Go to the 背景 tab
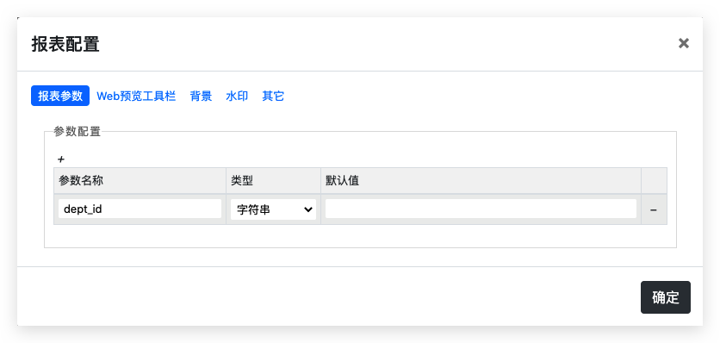The width and height of the screenshot is (720, 343). click(x=202, y=97)
